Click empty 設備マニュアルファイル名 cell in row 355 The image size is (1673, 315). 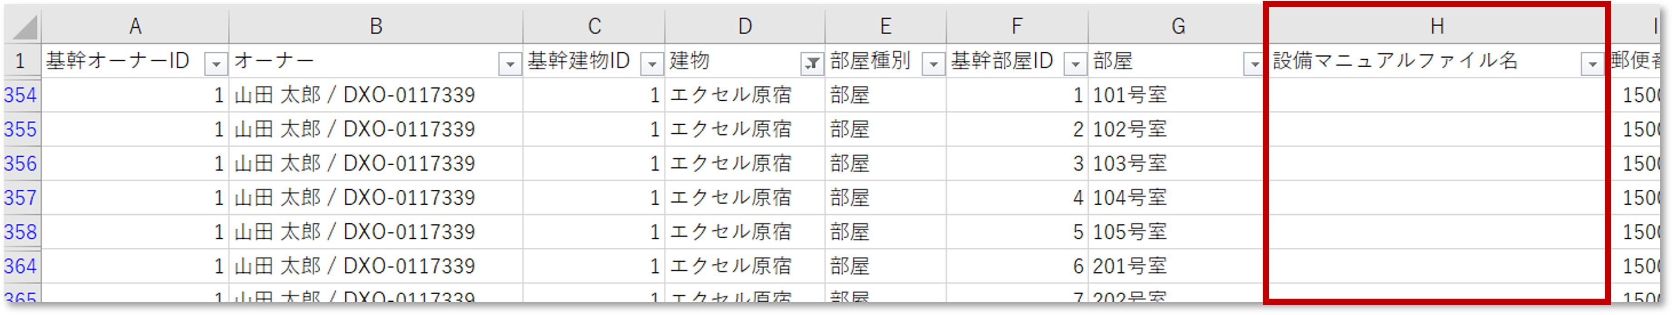1435,130
